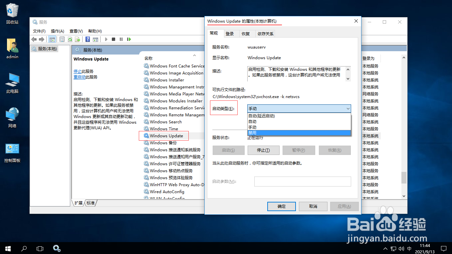Click the 确定 button

tap(282, 206)
